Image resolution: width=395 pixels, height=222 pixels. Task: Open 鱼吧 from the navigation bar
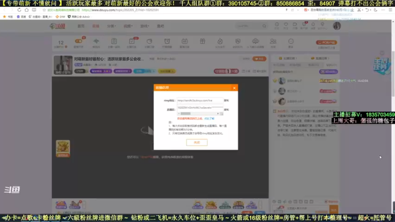click(x=160, y=26)
